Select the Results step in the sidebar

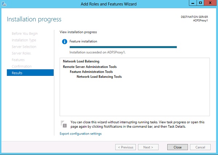[30, 73]
